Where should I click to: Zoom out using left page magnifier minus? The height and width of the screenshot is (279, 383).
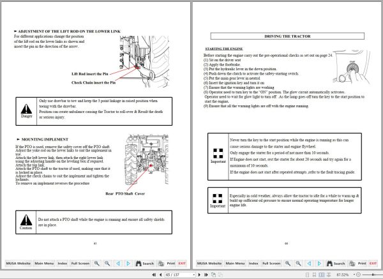click(x=107, y=264)
